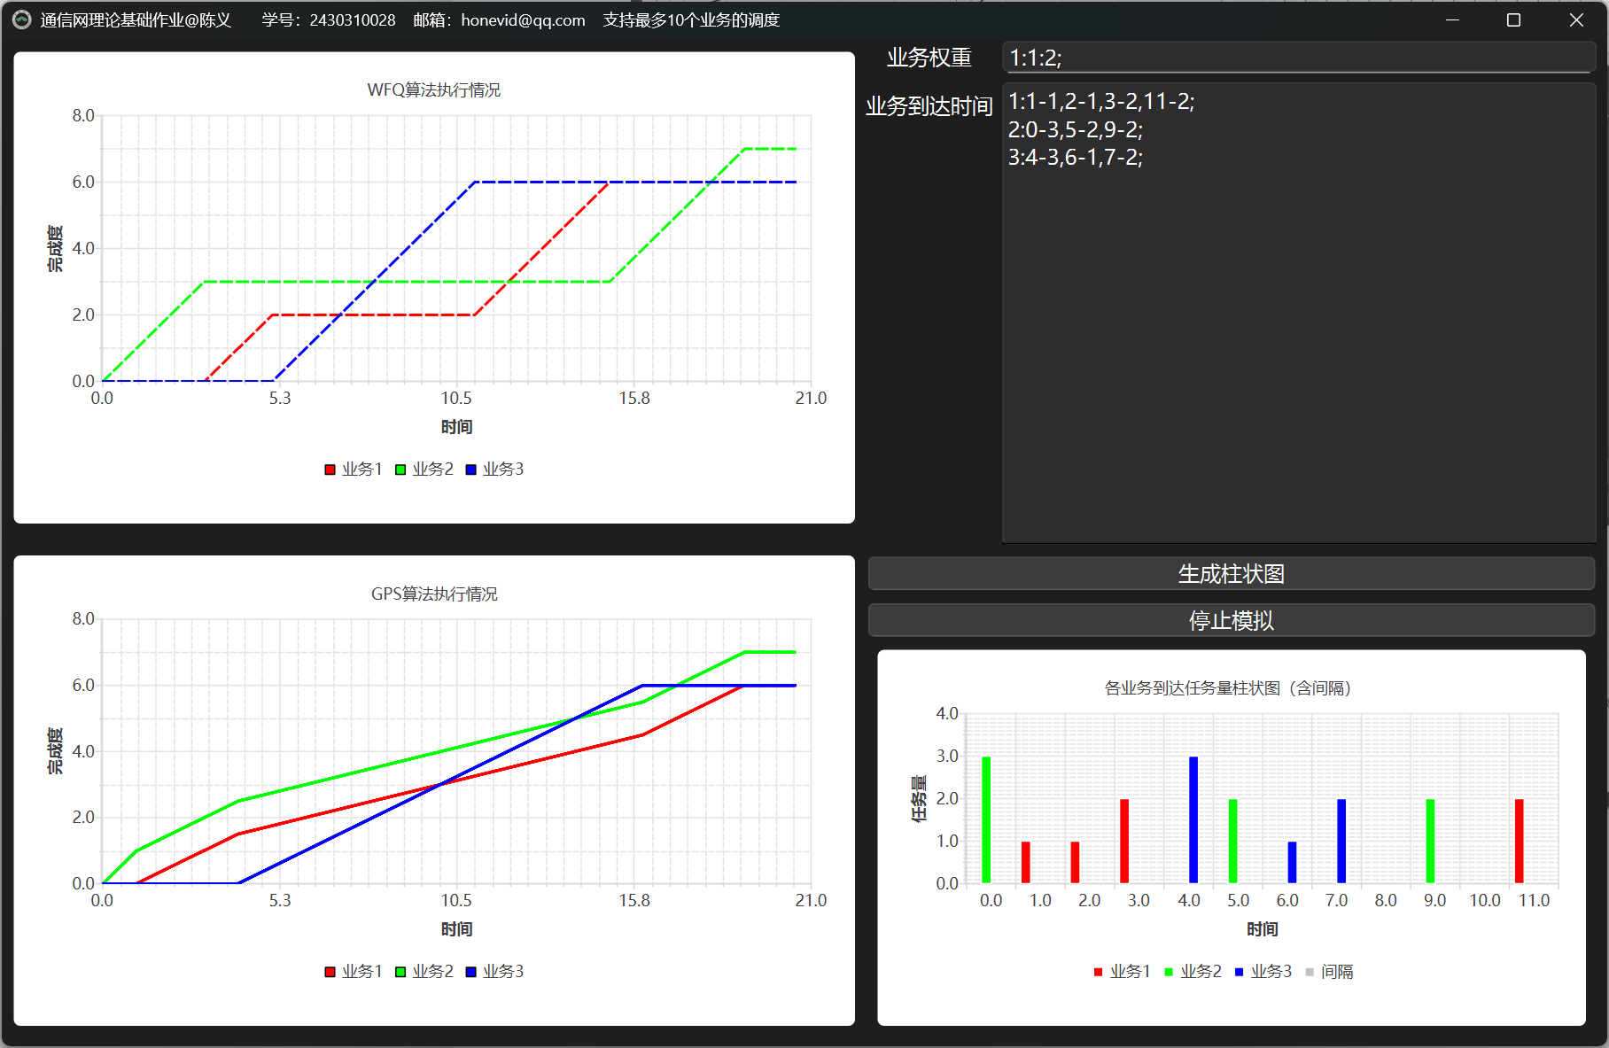Toggle 业务1 red legend marker in WFQ chart
Image resolution: width=1609 pixels, height=1048 pixels.
point(330,470)
